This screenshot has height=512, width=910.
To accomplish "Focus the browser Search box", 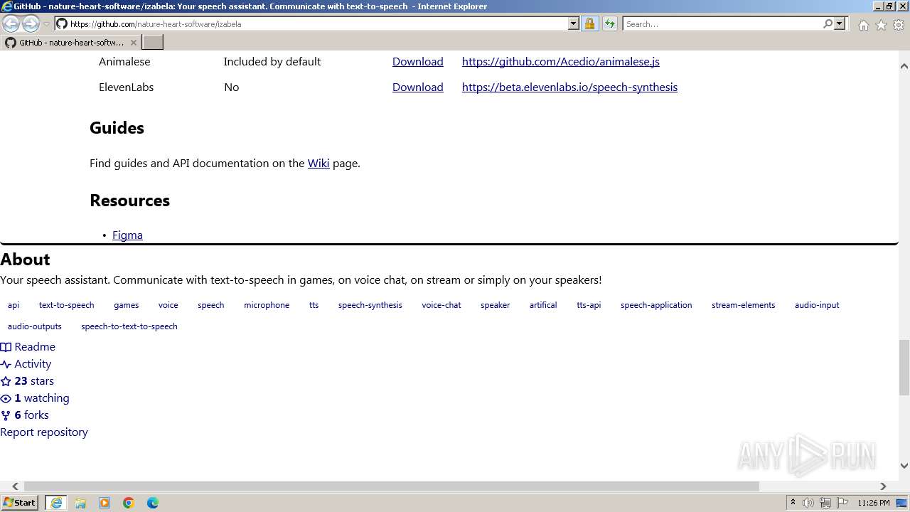I will 723,23.
